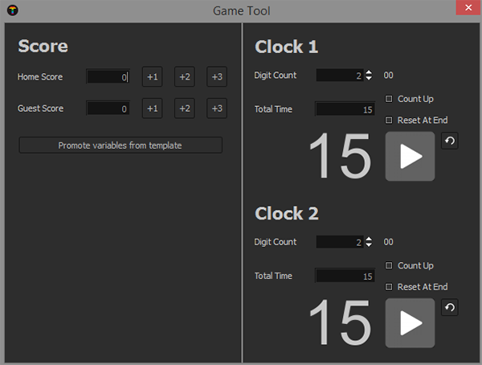Add +2 to Guest Score
Image resolution: width=482 pixels, height=365 pixels.
click(185, 109)
